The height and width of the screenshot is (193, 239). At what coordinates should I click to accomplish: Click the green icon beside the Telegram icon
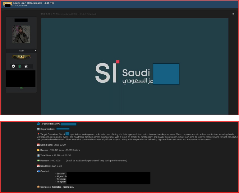tap(20, 66)
